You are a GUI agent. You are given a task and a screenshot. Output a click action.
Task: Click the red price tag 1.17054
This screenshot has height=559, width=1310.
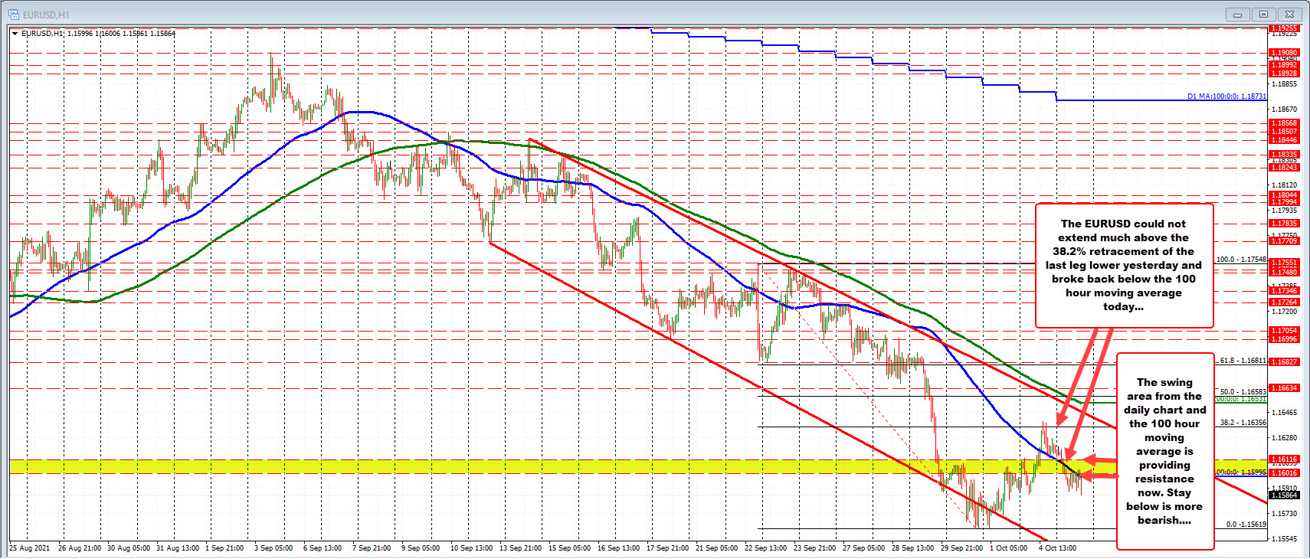pyautogui.click(x=1285, y=331)
